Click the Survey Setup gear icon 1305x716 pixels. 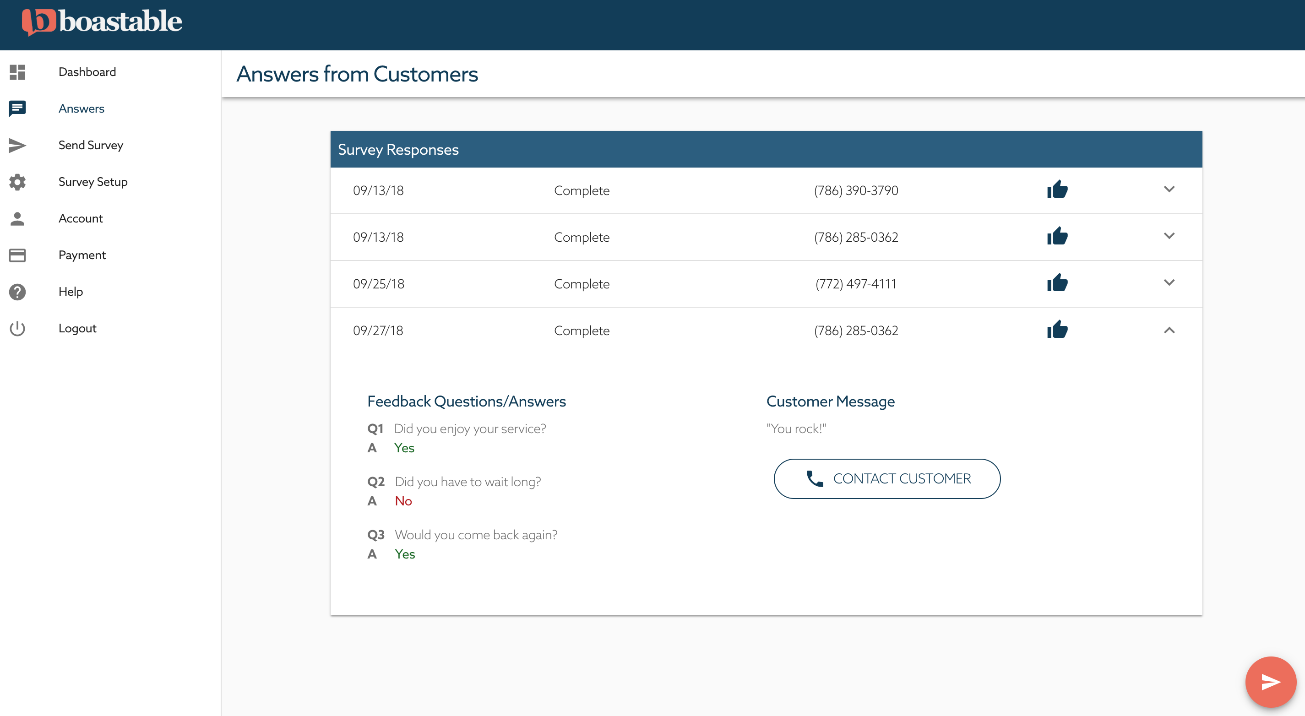[17, 182]
